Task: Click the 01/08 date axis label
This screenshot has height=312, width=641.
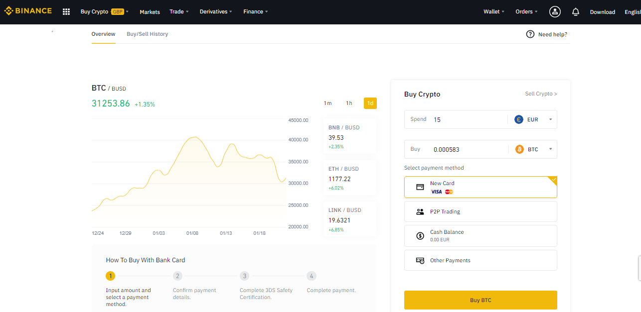Action: point(192,233)
